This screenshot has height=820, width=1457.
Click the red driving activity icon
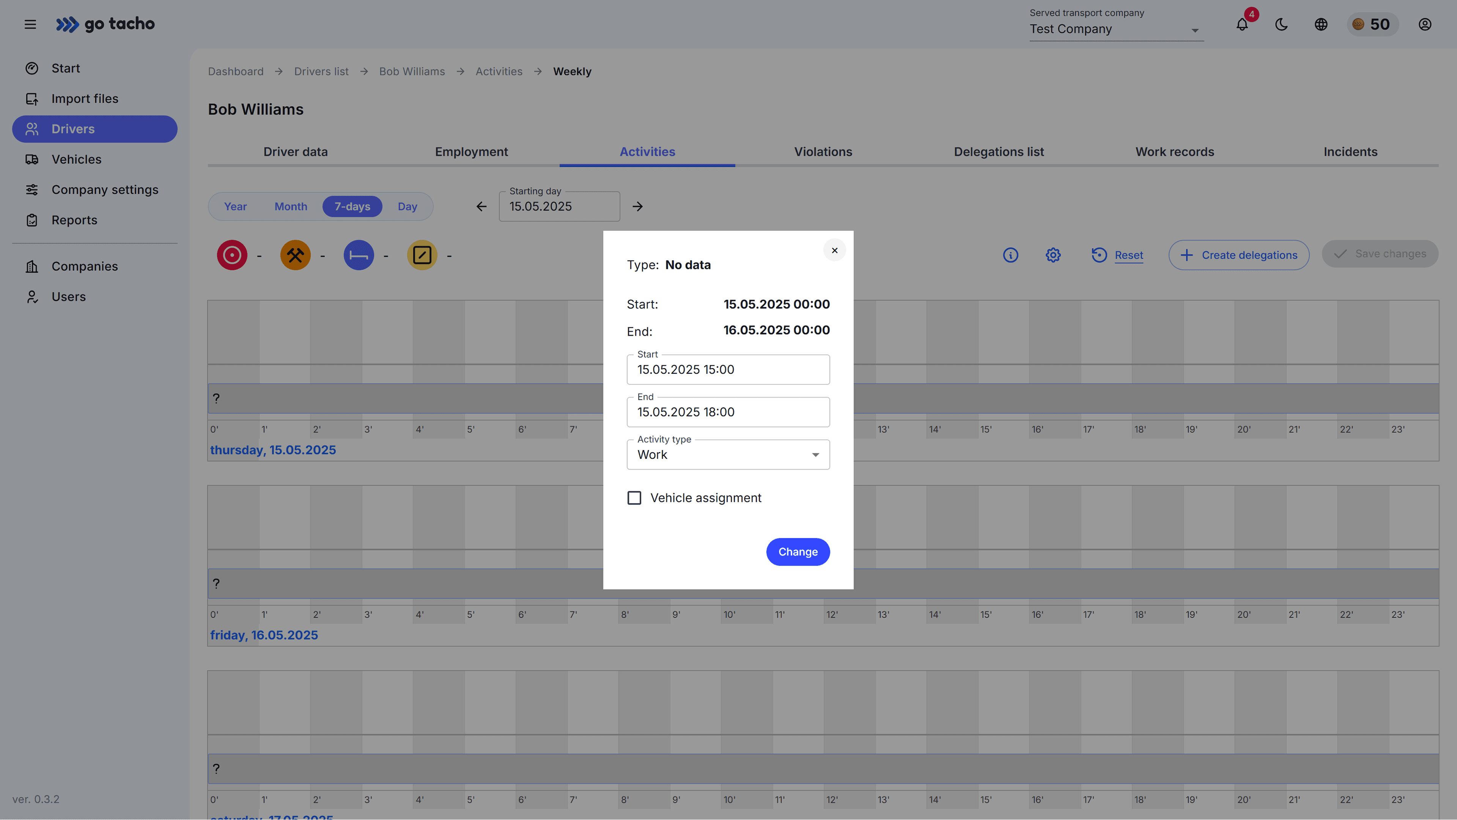tap(232, 255)
